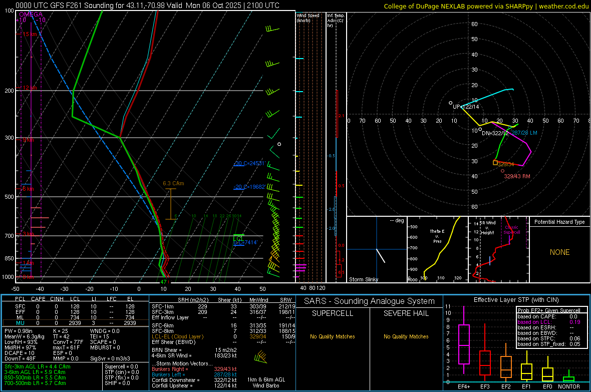Image resolution: width=591 pixels, height=392 pixels.
Task: Click the 'SFC-1km' SRH row label
Action: pyautogui.click(x=163, y=306)
